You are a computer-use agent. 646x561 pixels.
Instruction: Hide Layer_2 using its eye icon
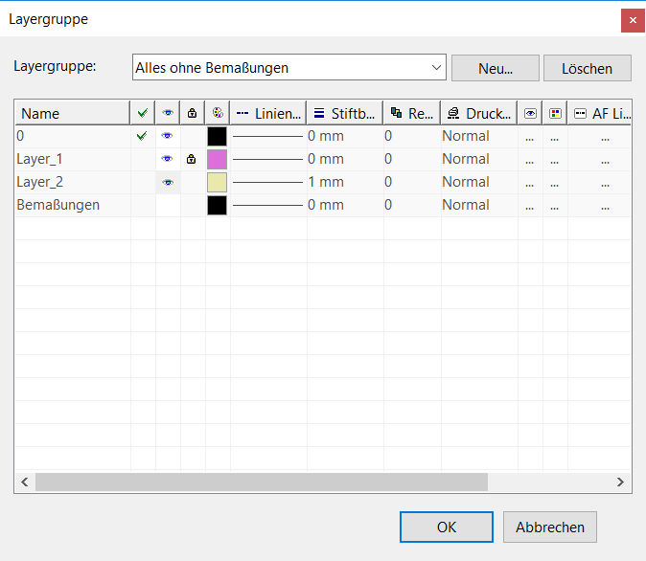pyautogui.click(x=168, y=182)
